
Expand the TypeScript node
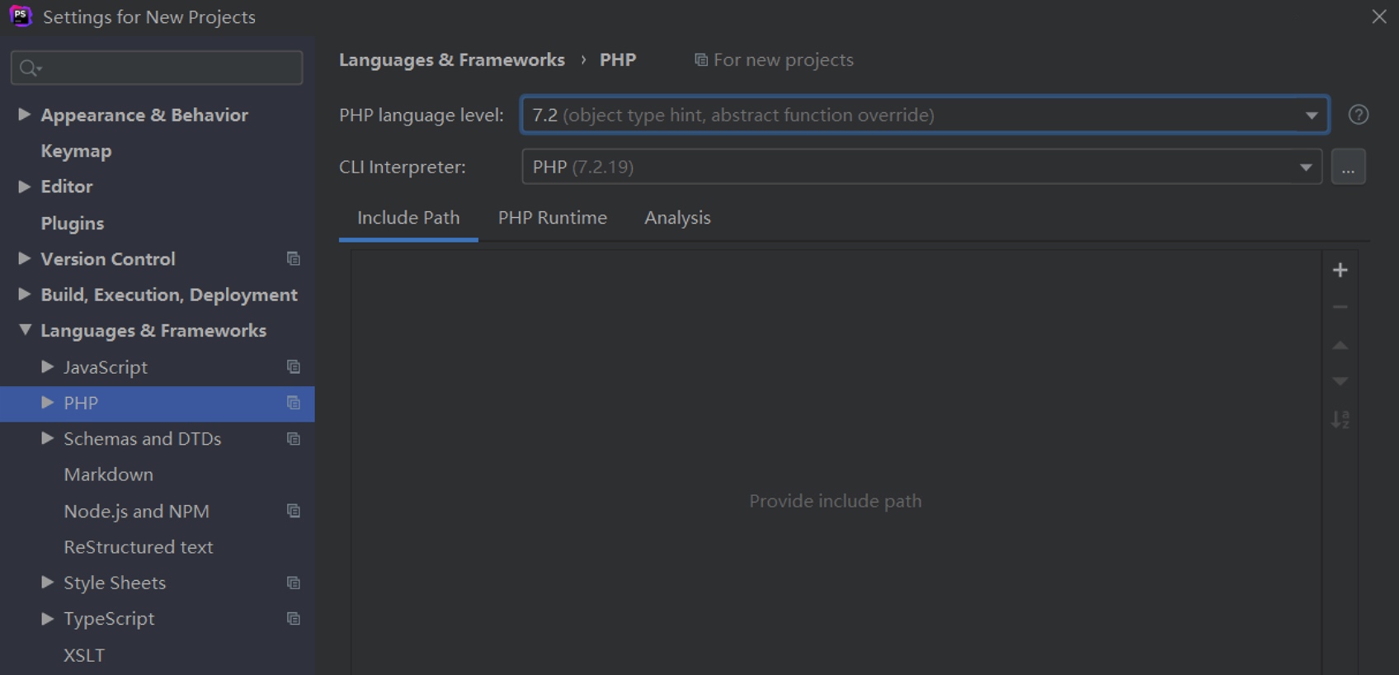(x=48, y=618)
